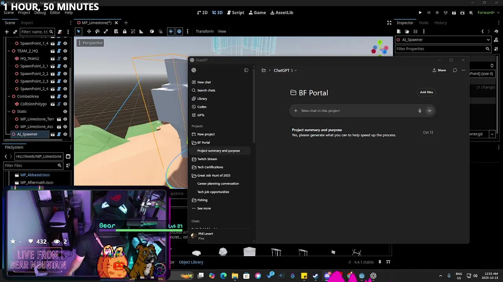
Task: Open Debug menu in menu bar
Action: 40,13
